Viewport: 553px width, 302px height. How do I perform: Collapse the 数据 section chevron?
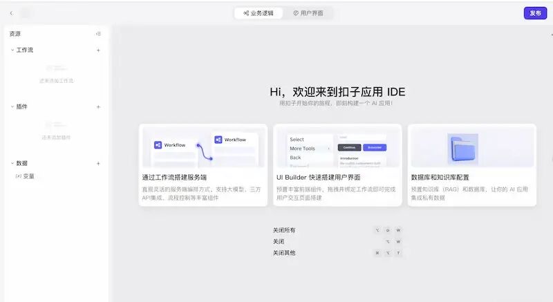pyautogui.click(x=12, y=163)
